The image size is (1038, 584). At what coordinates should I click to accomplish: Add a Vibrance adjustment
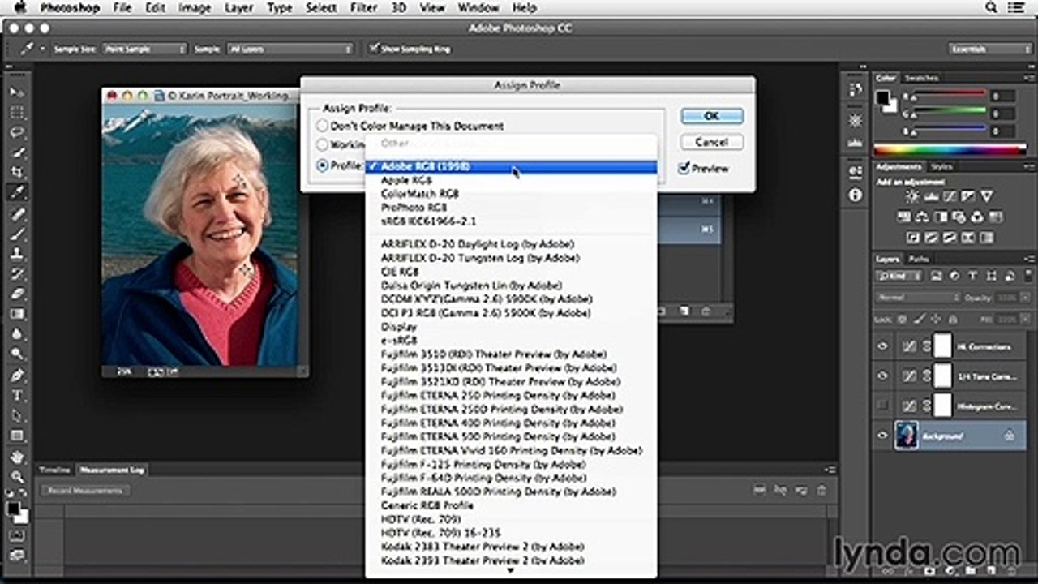pos(988,196)
